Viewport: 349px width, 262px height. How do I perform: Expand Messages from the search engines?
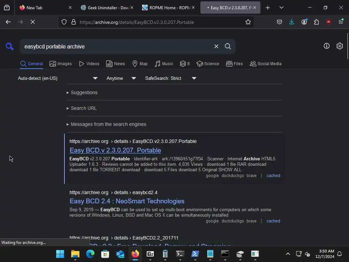[106, 124]
